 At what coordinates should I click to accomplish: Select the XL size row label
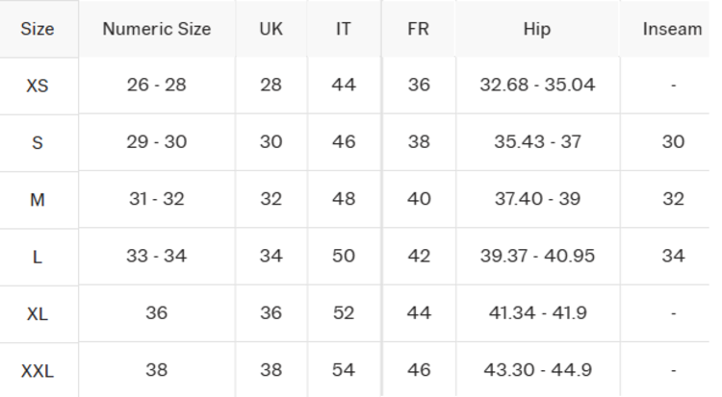(x=38, y=313)
